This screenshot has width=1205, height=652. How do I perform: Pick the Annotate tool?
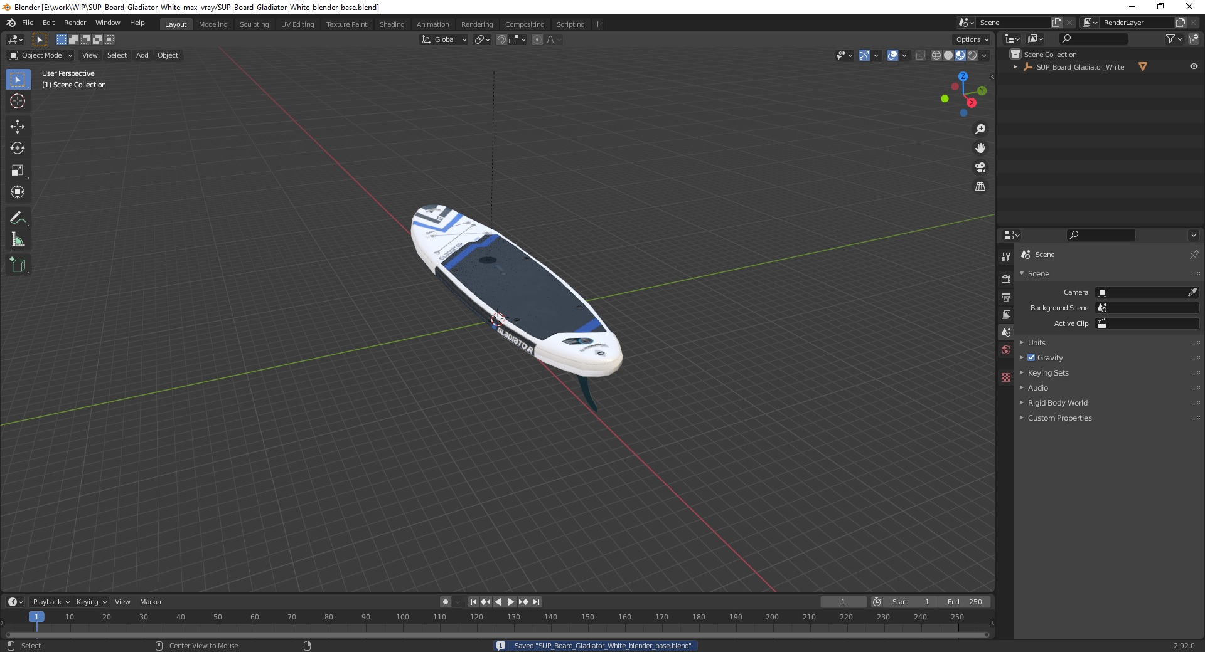[18, 218]
